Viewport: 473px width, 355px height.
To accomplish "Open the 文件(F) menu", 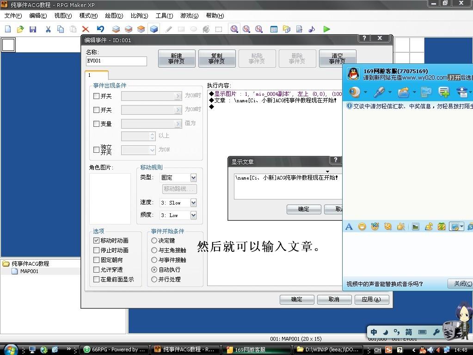I will point(13,16).
